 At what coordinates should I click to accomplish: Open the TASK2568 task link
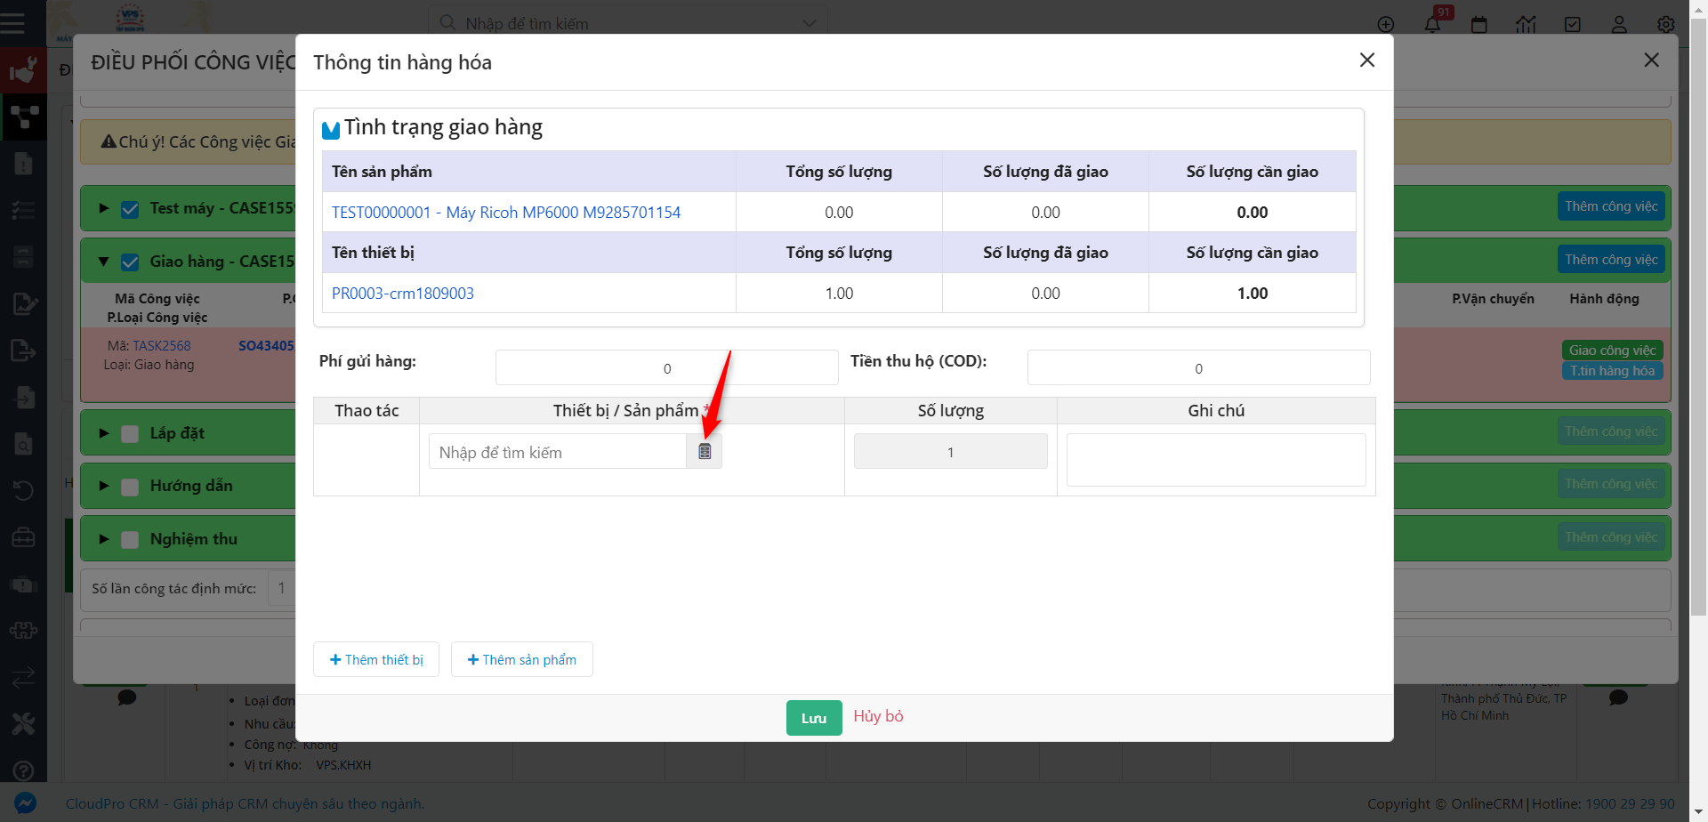(x=162, y=346)
